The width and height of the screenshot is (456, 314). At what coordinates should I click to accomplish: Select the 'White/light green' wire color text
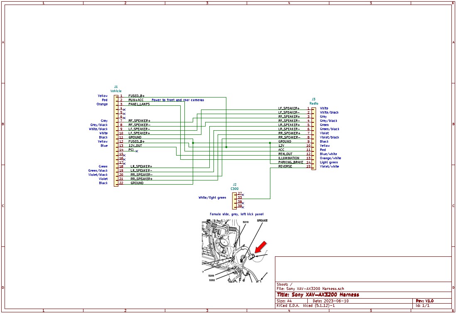click(x=212, y=198)
